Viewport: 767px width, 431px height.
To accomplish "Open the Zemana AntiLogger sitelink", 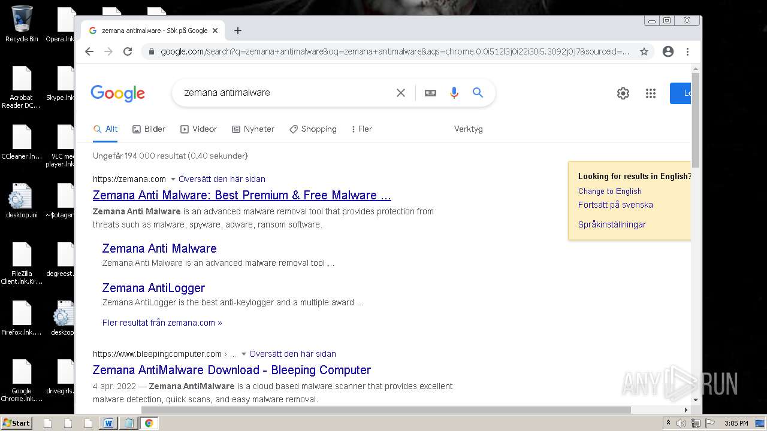I will 153,288.
